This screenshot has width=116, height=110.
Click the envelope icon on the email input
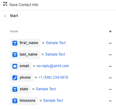[x=15, y=66]
